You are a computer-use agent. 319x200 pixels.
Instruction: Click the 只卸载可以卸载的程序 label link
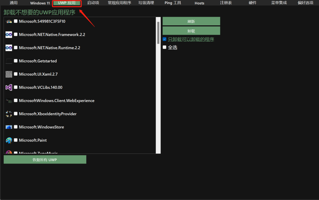(191, 39)
